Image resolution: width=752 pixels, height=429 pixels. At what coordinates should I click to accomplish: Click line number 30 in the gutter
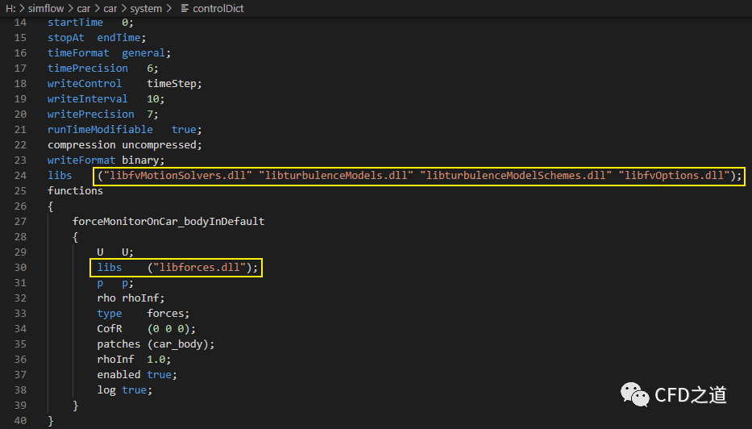pos(19,267)
